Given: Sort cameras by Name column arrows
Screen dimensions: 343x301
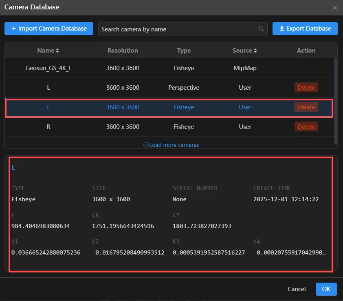Looking at the screenshot, I should [x=57, y=51].
